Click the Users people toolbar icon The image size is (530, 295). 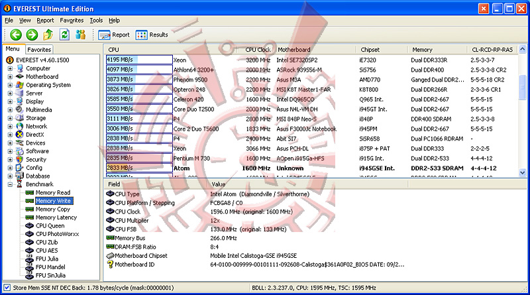tap(80, 34)
